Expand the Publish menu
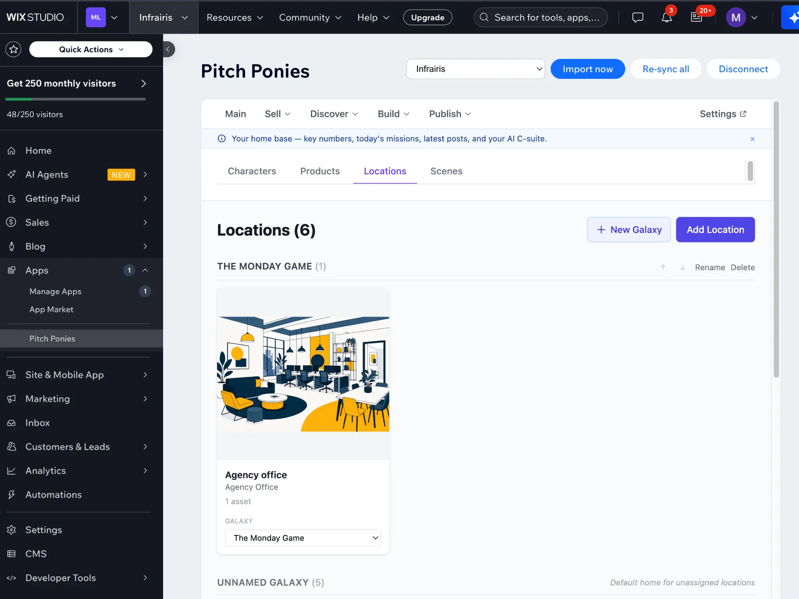 click(450, 114)
